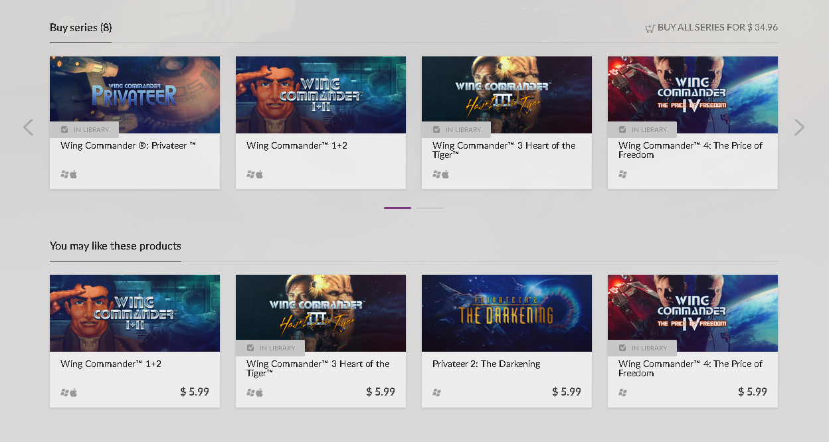Click the cart icon beside Buy All Series

coord(650,28)
